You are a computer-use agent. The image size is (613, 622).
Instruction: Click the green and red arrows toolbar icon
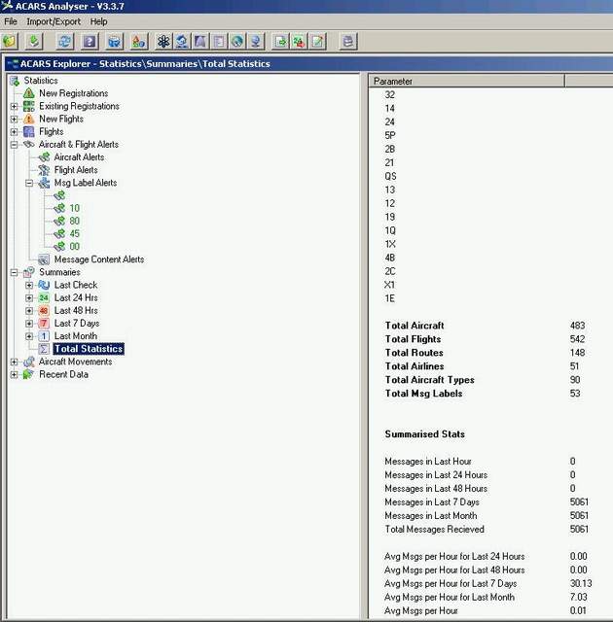299,41
